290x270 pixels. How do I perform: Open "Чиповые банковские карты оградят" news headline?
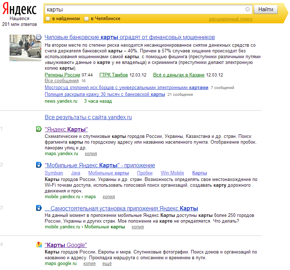point(130,37)
